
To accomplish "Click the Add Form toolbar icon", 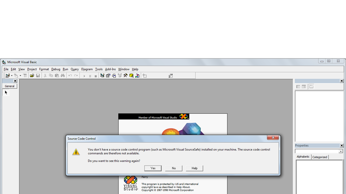I will coord(16,76).
